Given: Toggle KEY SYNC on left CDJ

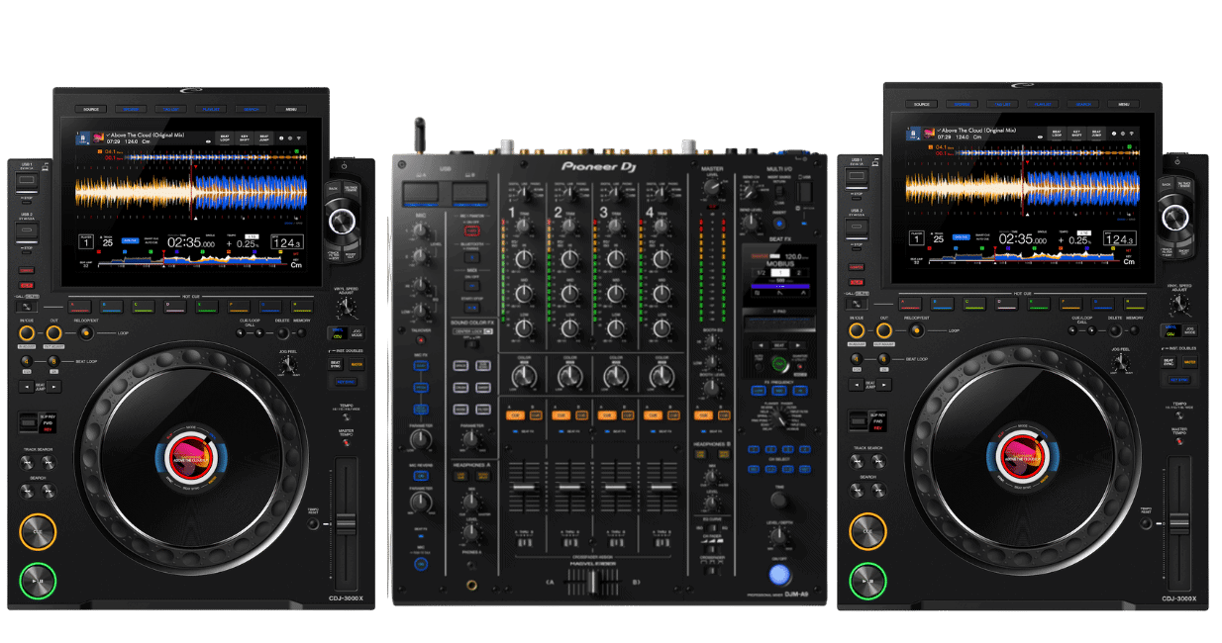Looking at the screenshot, I should 346,380.
